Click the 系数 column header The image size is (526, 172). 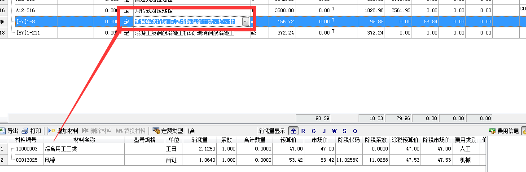[x=227, y=140]
